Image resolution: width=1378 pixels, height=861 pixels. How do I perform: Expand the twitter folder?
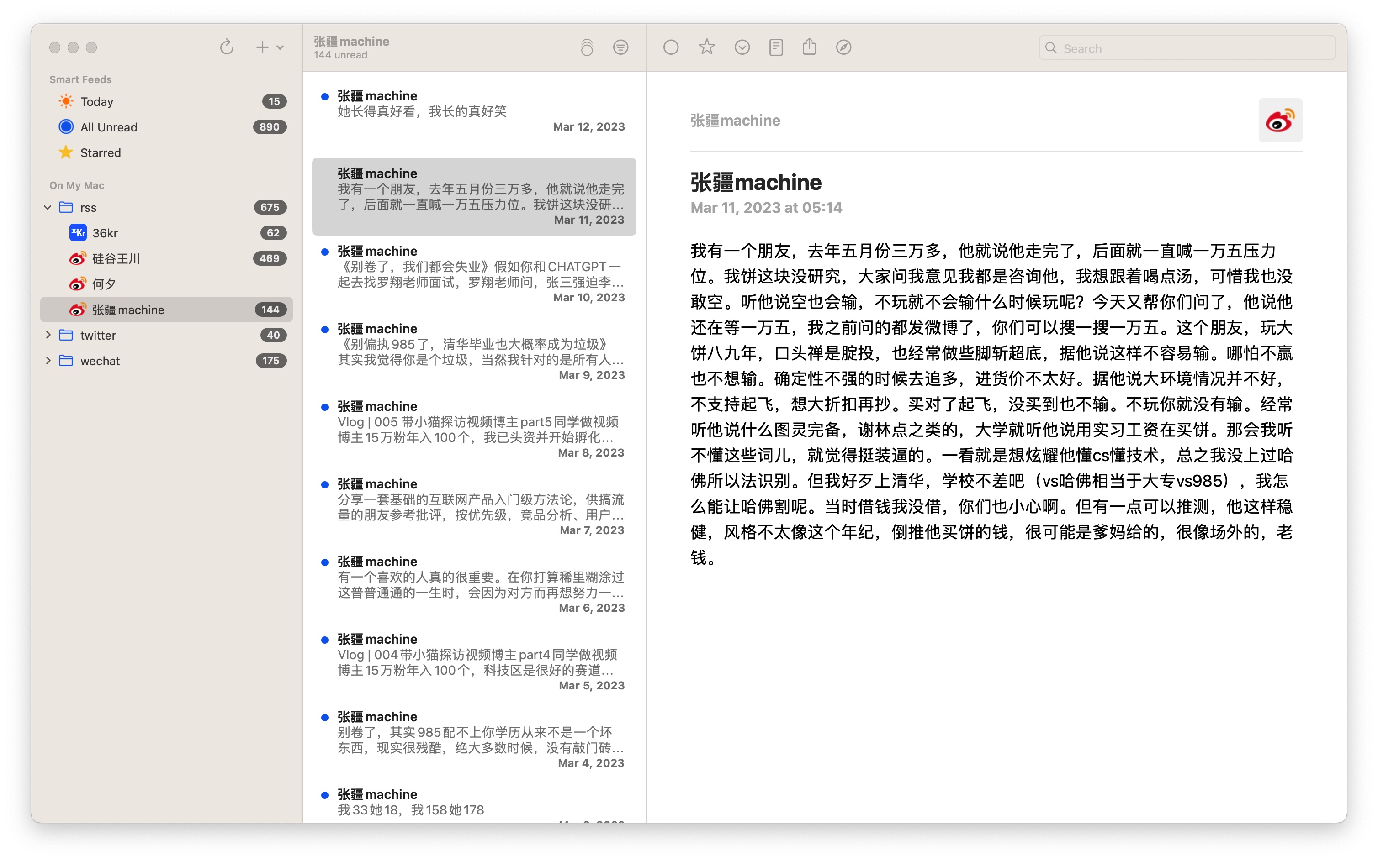[48, 336]
